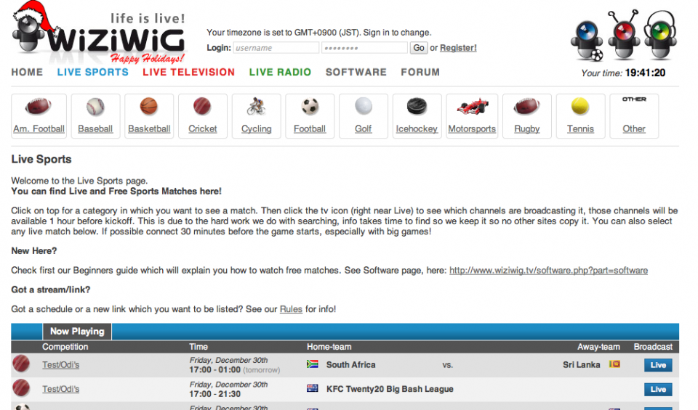The width and height of the screenshot is (698, 410).
Task: Open the wiziwig.tv software guide URL
Action: click(x=548, y=270)
